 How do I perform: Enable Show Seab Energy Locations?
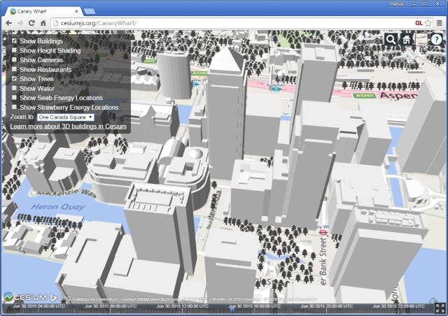[14, 98]
